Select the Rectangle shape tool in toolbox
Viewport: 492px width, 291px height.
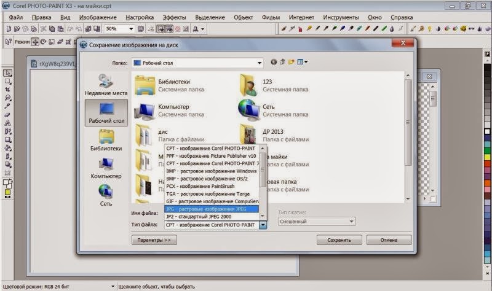click(8, 140)
